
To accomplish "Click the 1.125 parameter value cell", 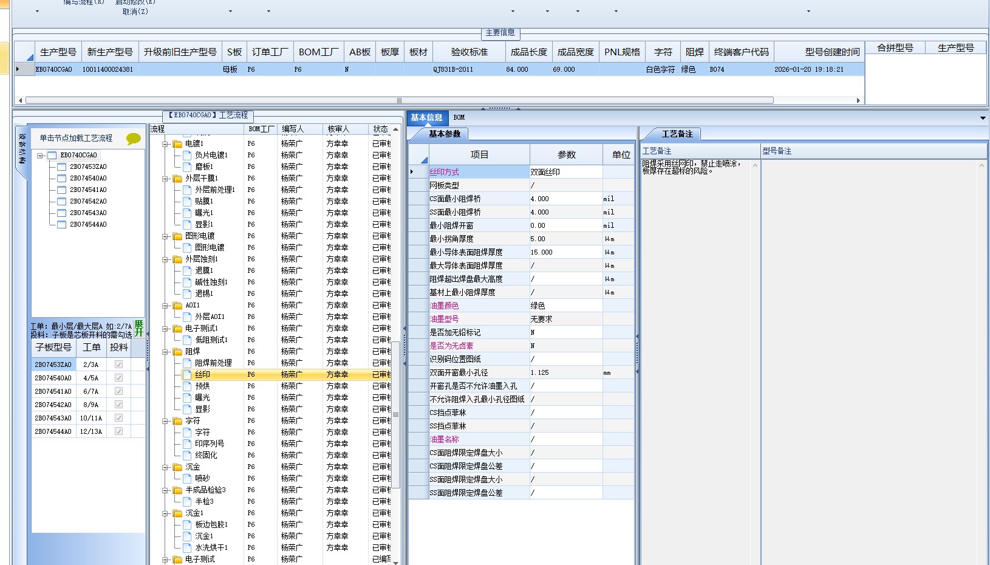I will pos(566,372).
